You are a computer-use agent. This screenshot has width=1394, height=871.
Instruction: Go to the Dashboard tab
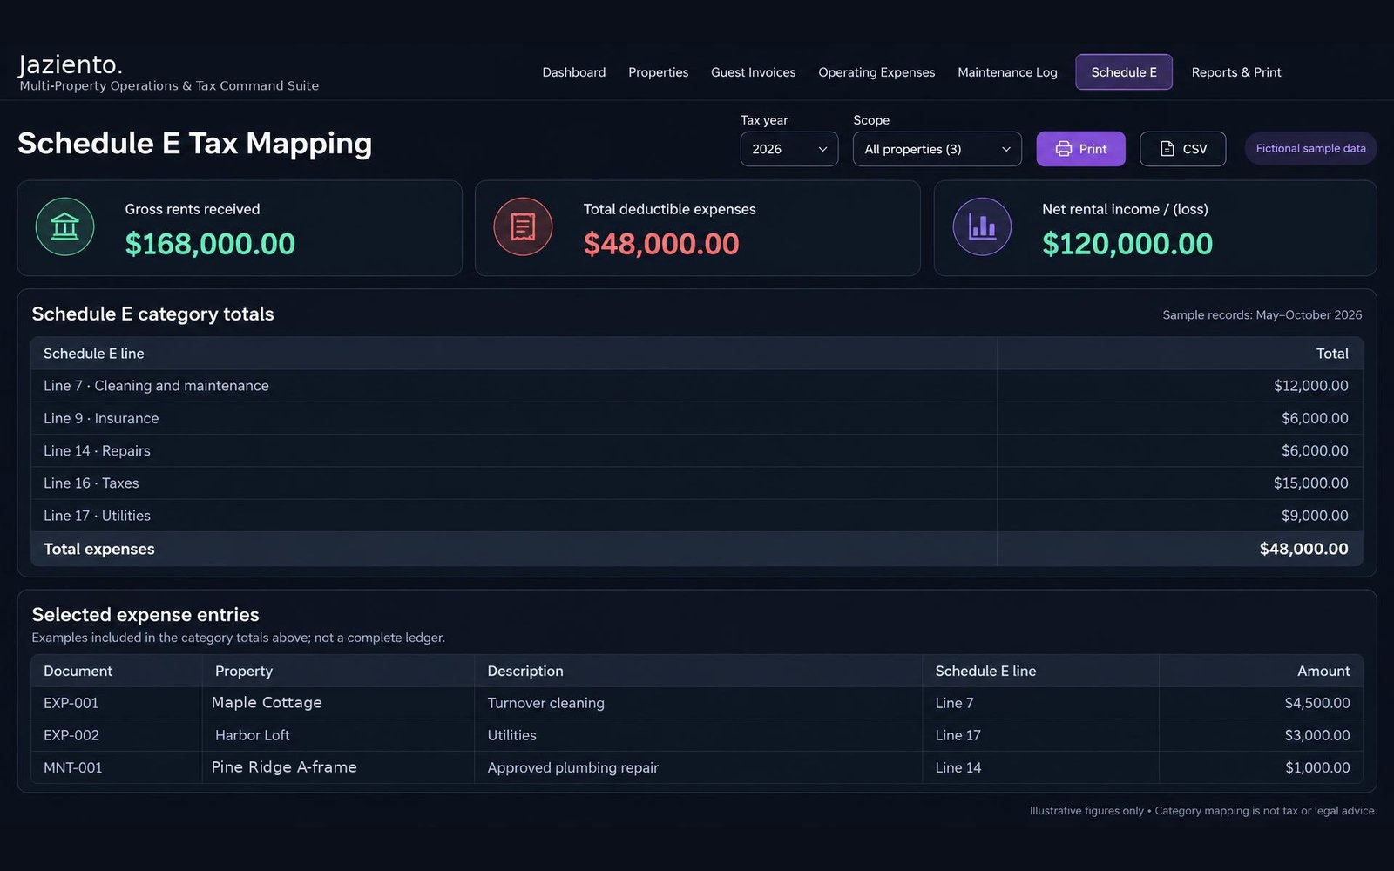(x=574, y=72)
